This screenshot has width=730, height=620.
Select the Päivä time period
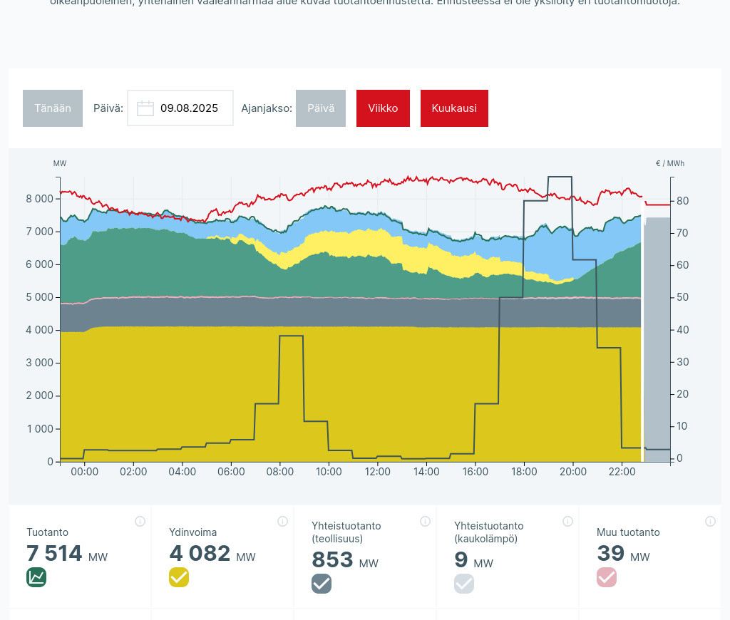pyautogui.click(x=321, y=108)
